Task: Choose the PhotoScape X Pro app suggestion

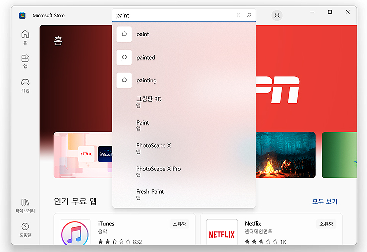Action: (x=184, y=172)
